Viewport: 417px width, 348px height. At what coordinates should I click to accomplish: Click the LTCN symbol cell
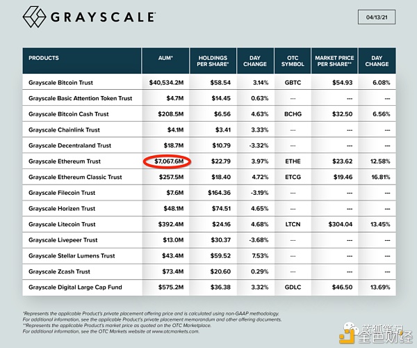[293, 224]
